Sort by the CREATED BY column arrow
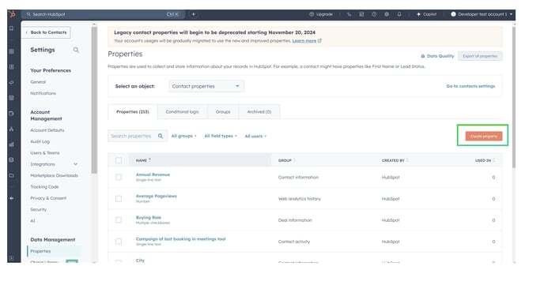544x300 pixels. (x=407, y=160)
